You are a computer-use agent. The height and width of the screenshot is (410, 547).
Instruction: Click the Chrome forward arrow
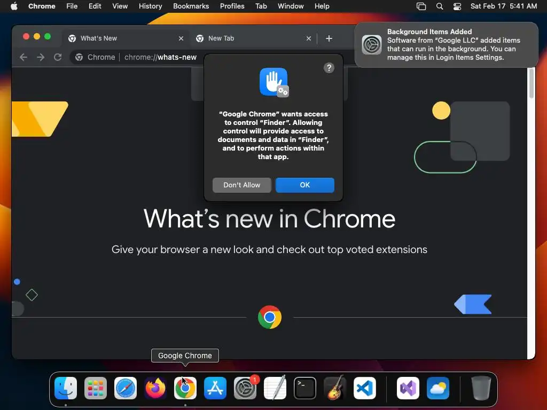click(x=41, y=57)
